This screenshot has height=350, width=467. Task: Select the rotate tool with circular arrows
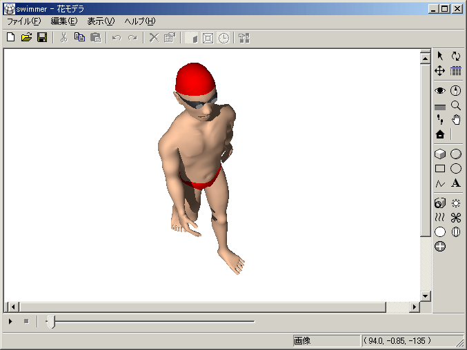coord(456,56)
